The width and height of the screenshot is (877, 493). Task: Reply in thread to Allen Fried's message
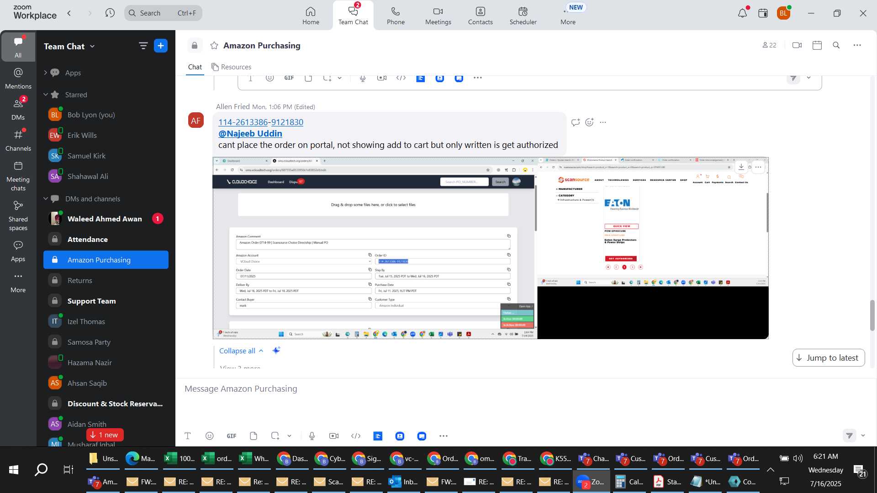tap(576, 122)
